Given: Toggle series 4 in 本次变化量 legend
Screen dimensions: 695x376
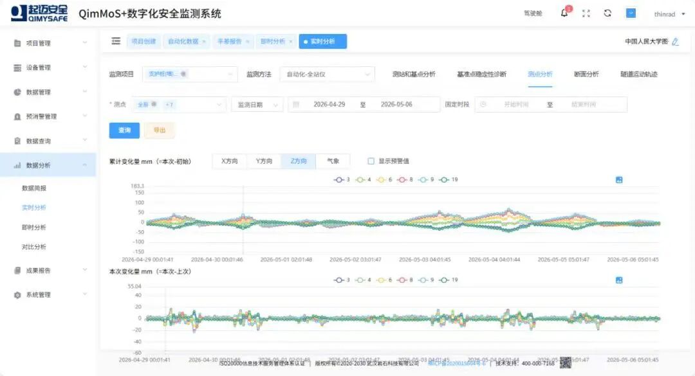Looking at the screenshot, I should click(363, 280).
